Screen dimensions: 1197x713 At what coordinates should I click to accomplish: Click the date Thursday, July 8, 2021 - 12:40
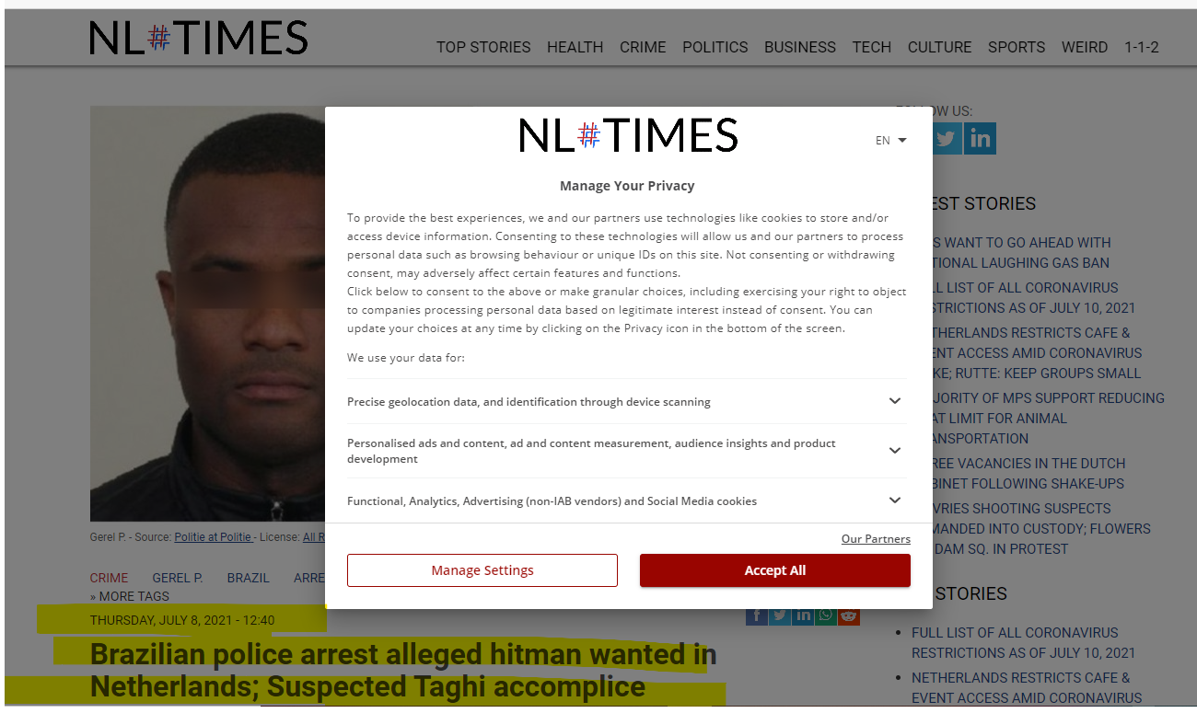coord(182,621)
